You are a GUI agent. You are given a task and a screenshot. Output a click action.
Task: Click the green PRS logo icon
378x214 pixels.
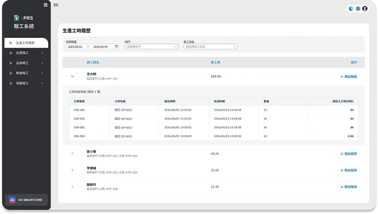click(17, 18)
